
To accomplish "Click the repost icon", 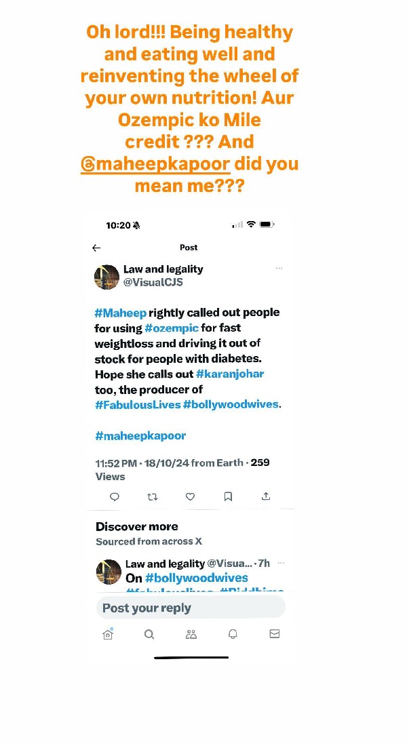I will [153, 496].
